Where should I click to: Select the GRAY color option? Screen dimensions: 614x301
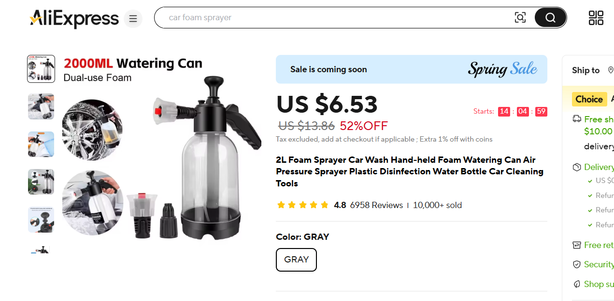[x=296, y=260]
